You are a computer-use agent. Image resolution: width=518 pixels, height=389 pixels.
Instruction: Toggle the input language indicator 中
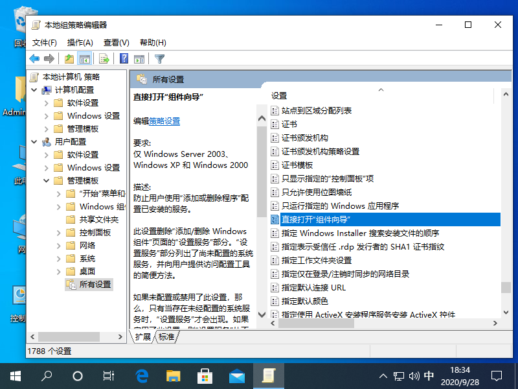click(x=429, y=375)
